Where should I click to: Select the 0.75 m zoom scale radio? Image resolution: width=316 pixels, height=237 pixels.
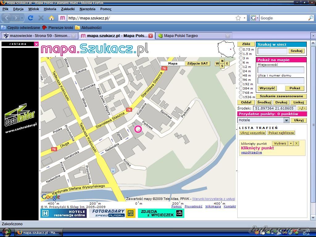(241, 49)
